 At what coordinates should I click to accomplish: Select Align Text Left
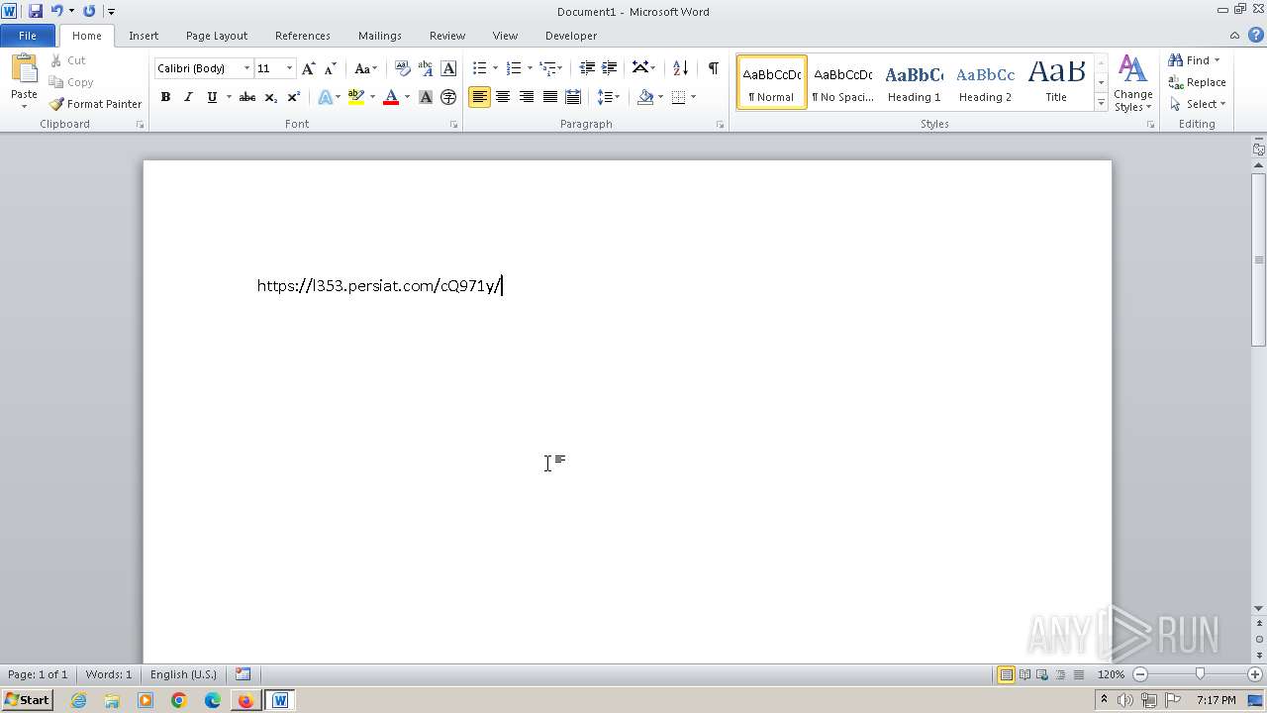pyautogui.click(x=480, y=97)
